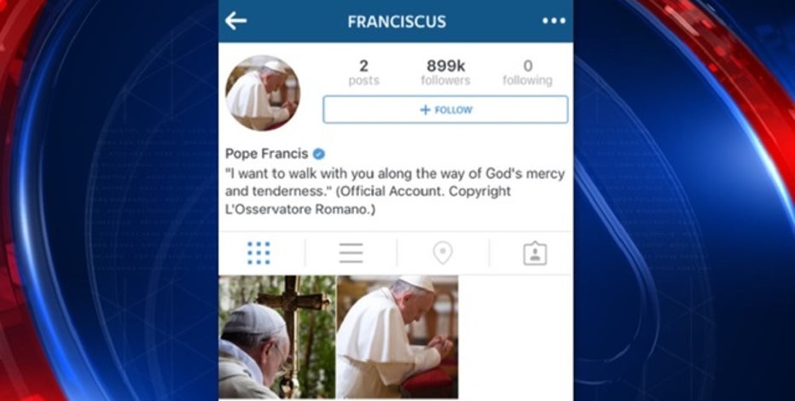The image size is (795, 401).
Task: Open the three-dots options menu
Action: click(554, 20)
